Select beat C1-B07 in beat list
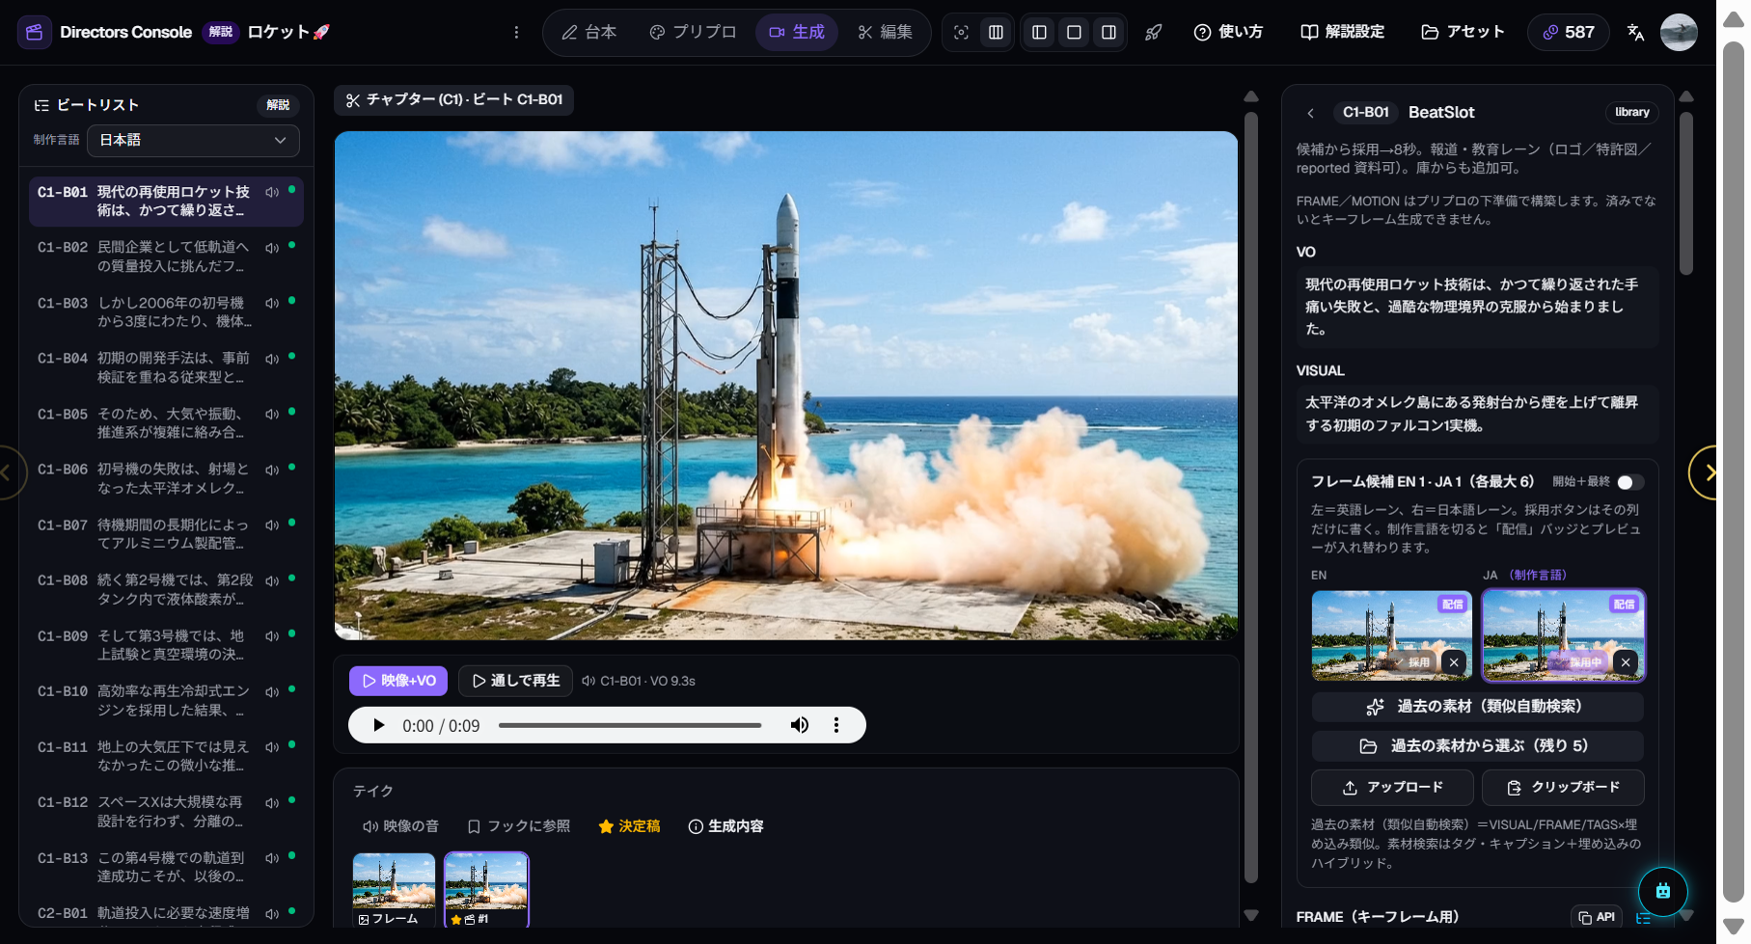Screen dimensions: 1751x944 (x=166, y=534)
